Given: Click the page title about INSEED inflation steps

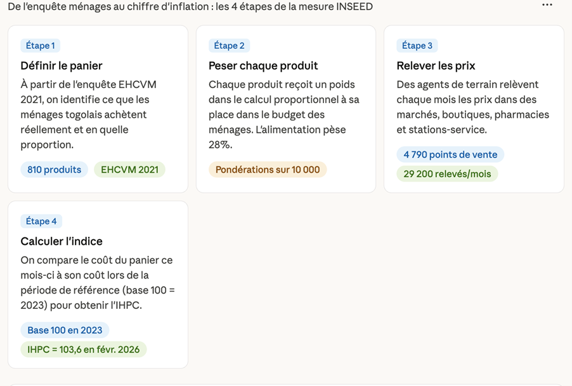Looking at the screenshot, I should pos(190,7).
